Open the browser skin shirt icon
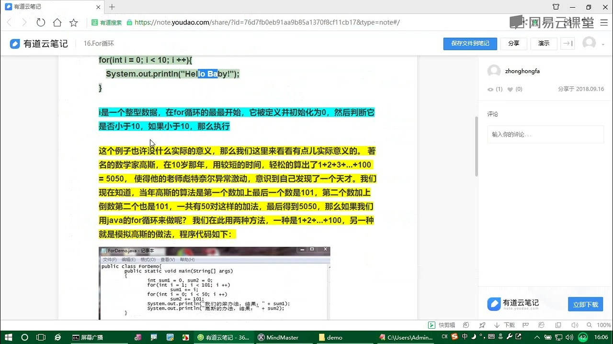This screenshot has width=613, height=344. pos(556,7)
